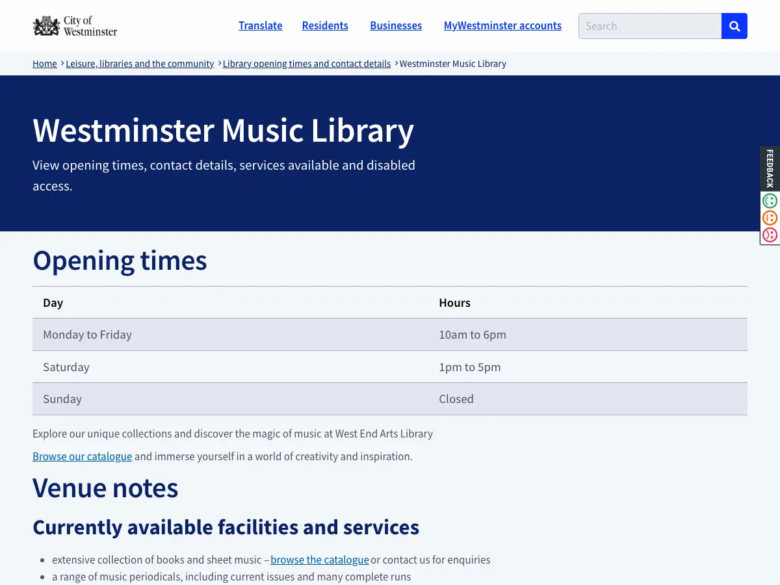Image resolution: width=780 pixels, height=585 pixels.
Task: Click the blue search magnifier button
Action: click(x=734, y=26)
